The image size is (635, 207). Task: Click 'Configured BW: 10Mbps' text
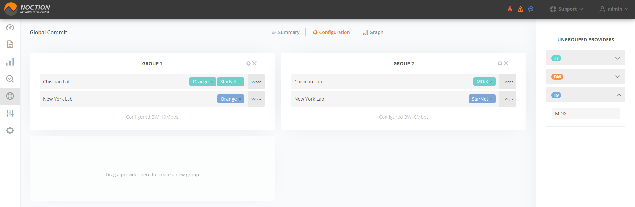point(152,117)
